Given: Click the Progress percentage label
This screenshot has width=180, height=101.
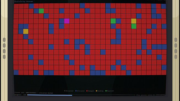Looking at the screenshot, I should tap(20, 95).
